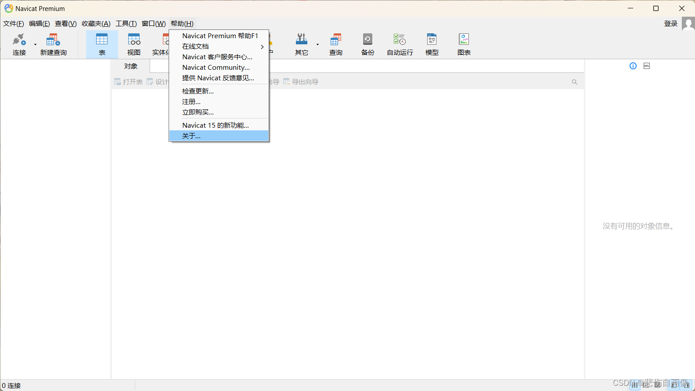Open the 模型 model toolbar icon
The image size is (695, 391).
coord(432,44)
